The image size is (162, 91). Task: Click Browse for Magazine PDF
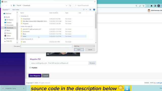[92, 63]
